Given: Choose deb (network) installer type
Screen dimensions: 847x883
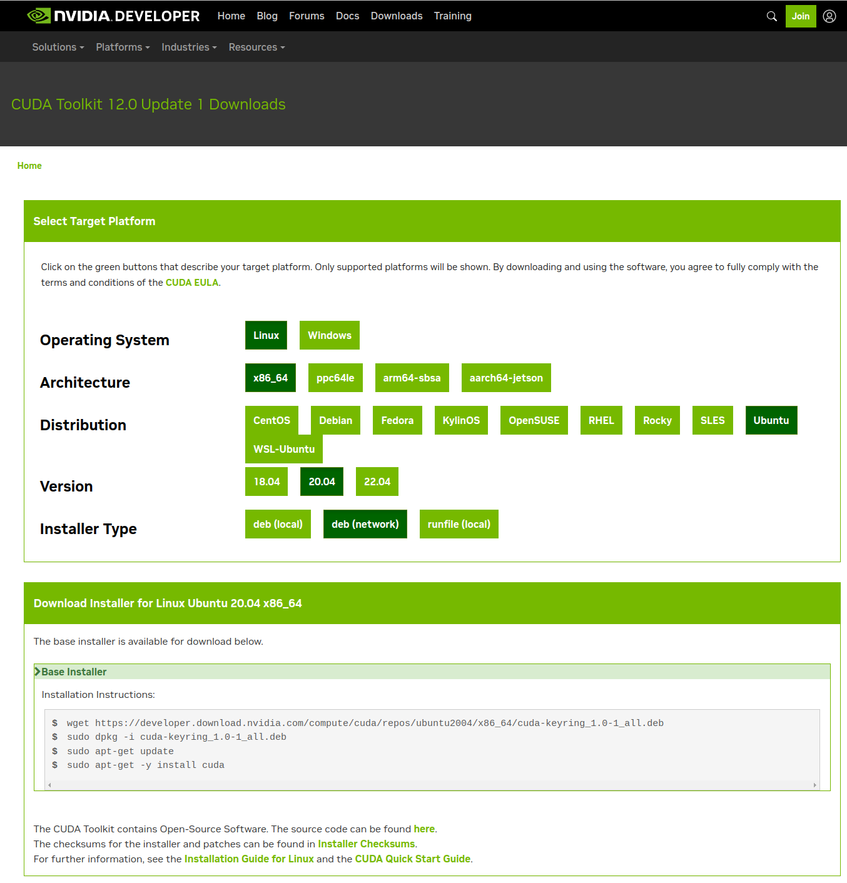Looking at the screenshot, I should [x=365, y=524].
